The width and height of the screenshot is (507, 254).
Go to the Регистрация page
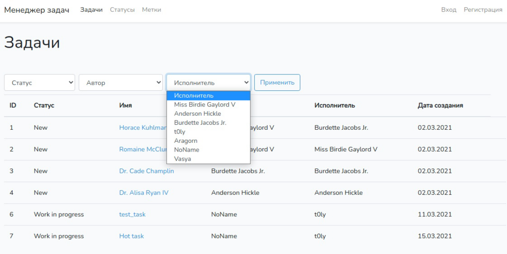483,10
